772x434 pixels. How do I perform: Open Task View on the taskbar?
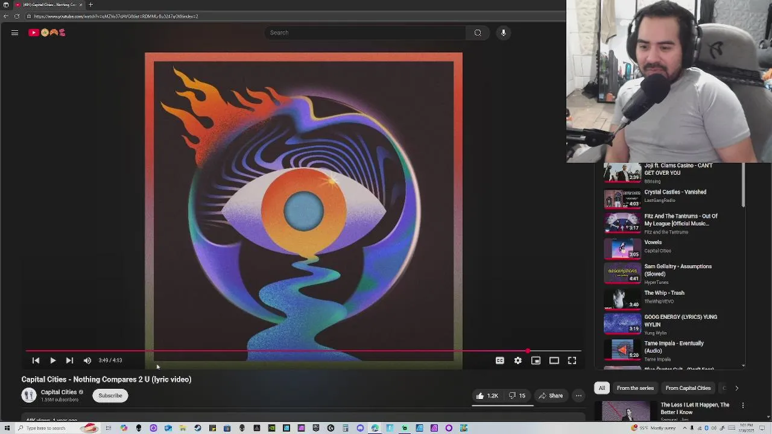coord(109,428)
